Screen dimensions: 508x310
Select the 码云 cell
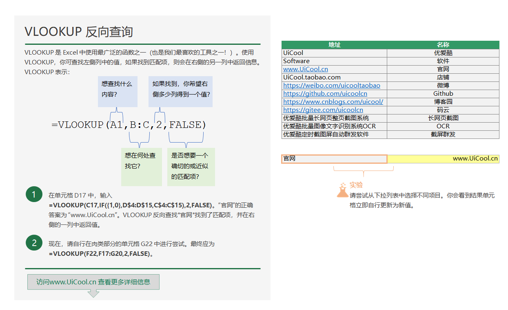point(443,110)
